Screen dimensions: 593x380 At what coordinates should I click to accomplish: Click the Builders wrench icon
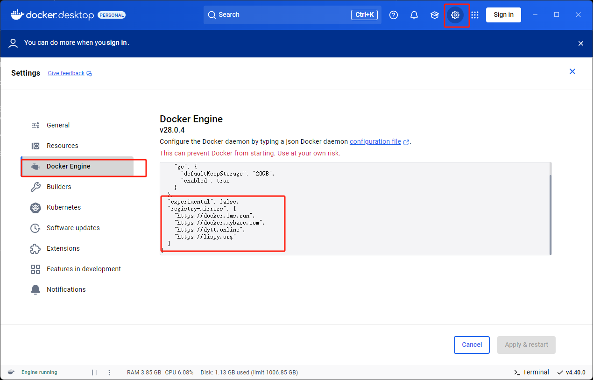pyautogui.click(x=35, y=187)
